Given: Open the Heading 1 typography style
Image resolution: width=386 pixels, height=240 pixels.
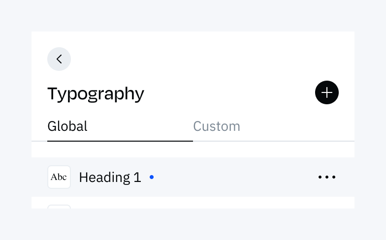Looking at the screenshot, I should pos(193,177).
